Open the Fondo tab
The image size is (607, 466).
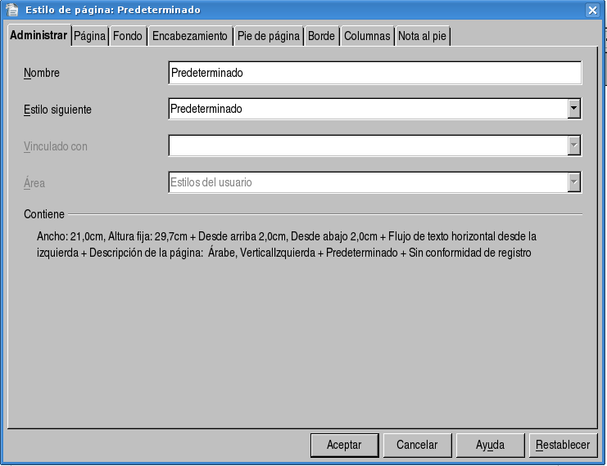pyautogui.click(x=127, y=37)
